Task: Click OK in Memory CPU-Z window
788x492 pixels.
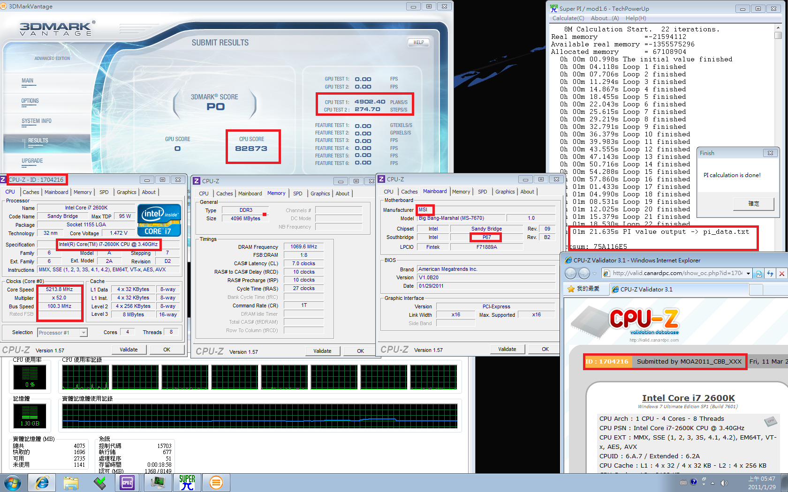Action: pyautogui.click(x=360, y=351)
